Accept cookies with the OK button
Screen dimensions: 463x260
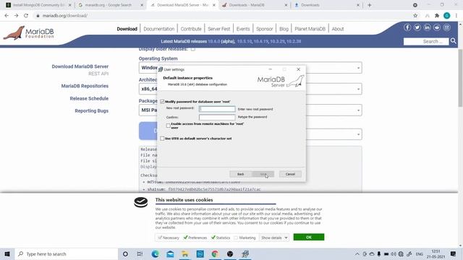pyautogui.click(x=309, y=237)
